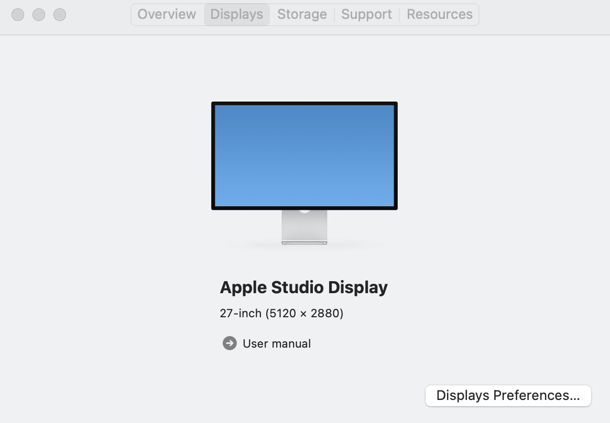Click the blue screen of the monitor illustration
This screenshot has width=610, height=423.
(304, 155)
